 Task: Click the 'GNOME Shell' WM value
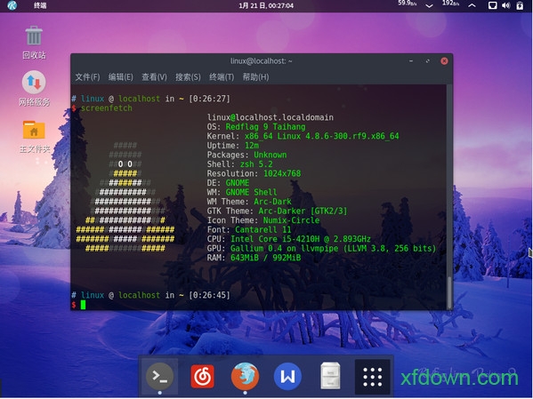click(x=251, y=192)
